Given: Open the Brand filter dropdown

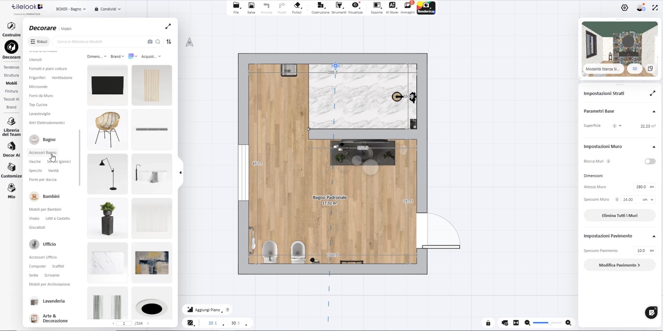Looking at the screenshot, I should 117,56.
